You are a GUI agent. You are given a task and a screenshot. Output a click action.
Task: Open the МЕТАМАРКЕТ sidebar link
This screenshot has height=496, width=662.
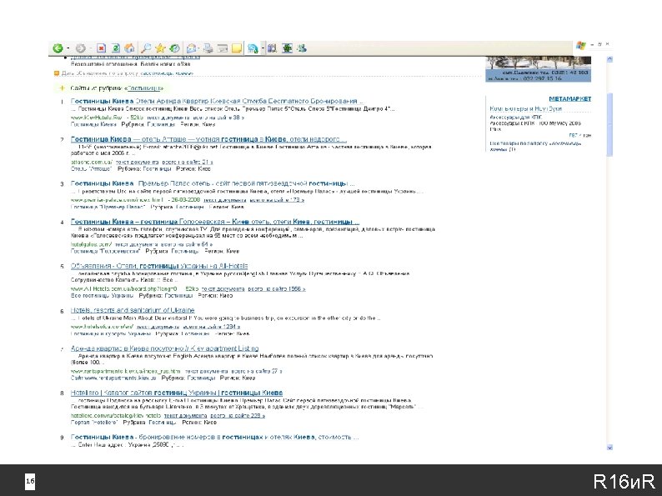coord(570,98)
